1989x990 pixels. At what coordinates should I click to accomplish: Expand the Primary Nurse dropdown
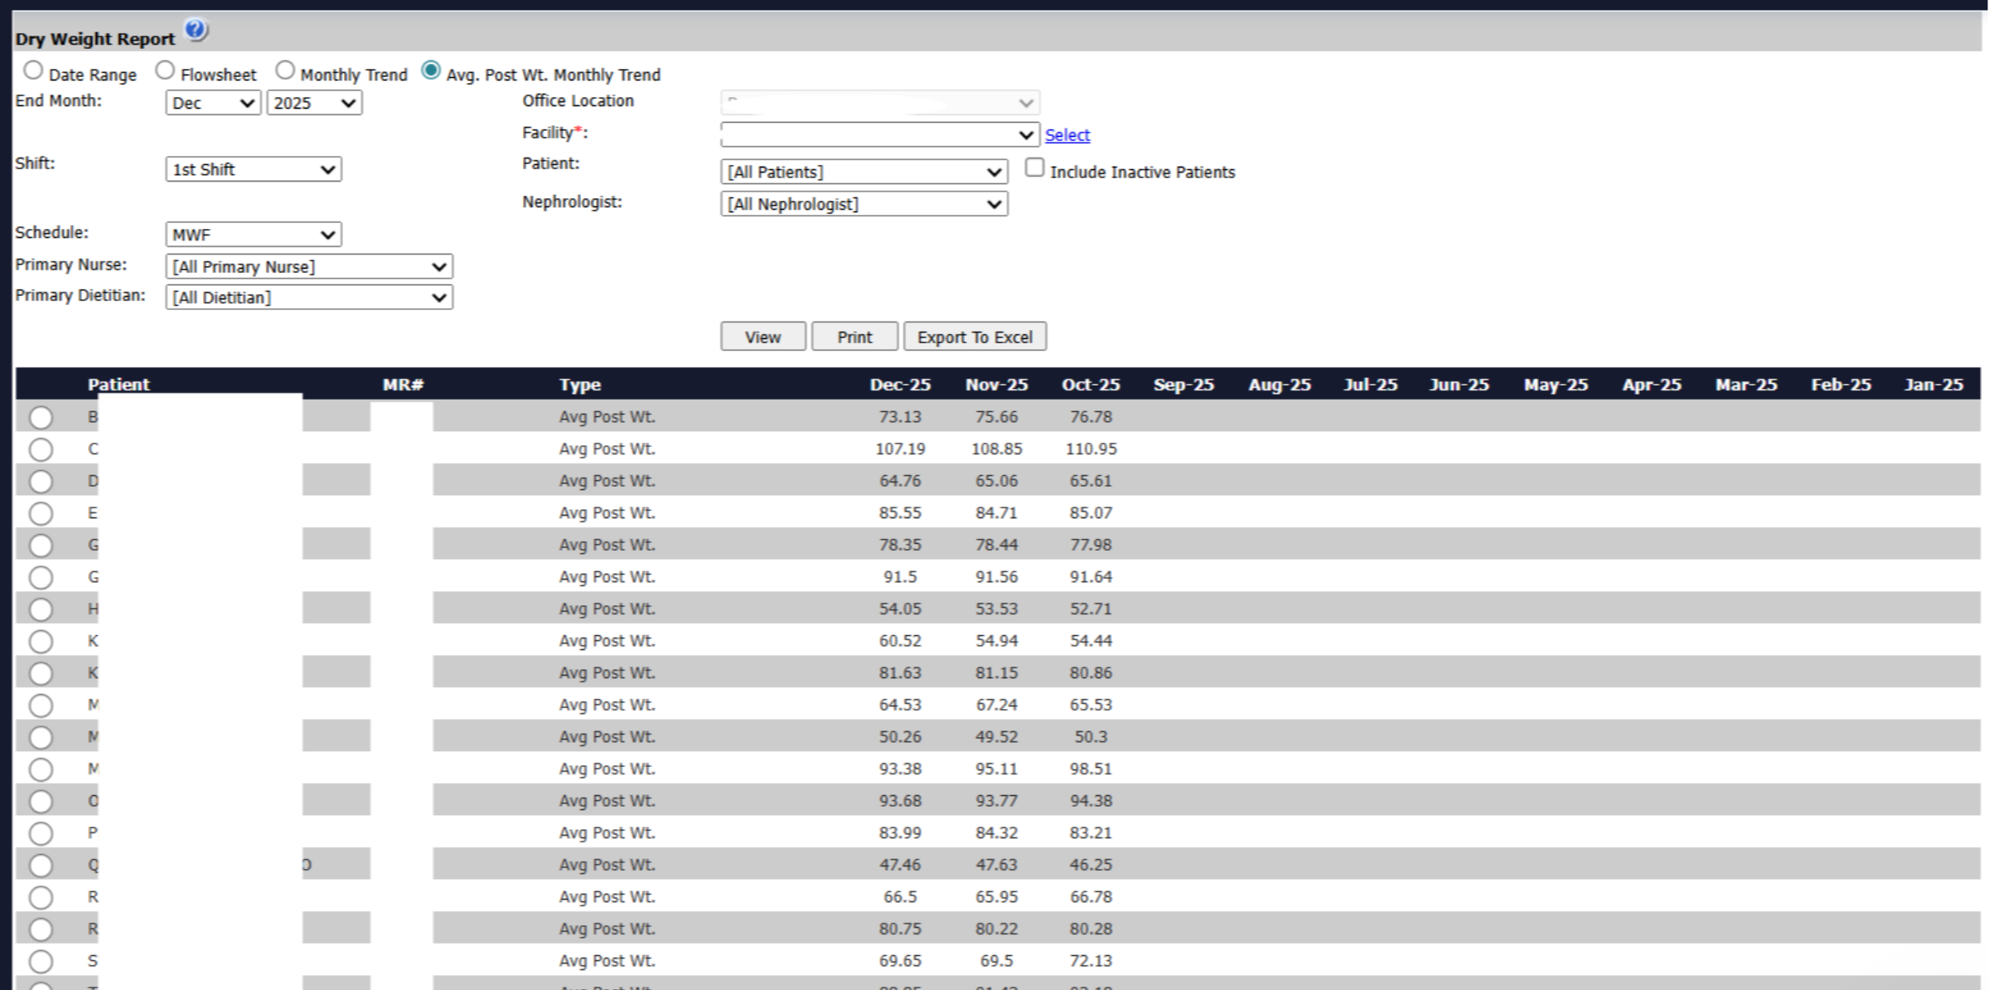309,267
